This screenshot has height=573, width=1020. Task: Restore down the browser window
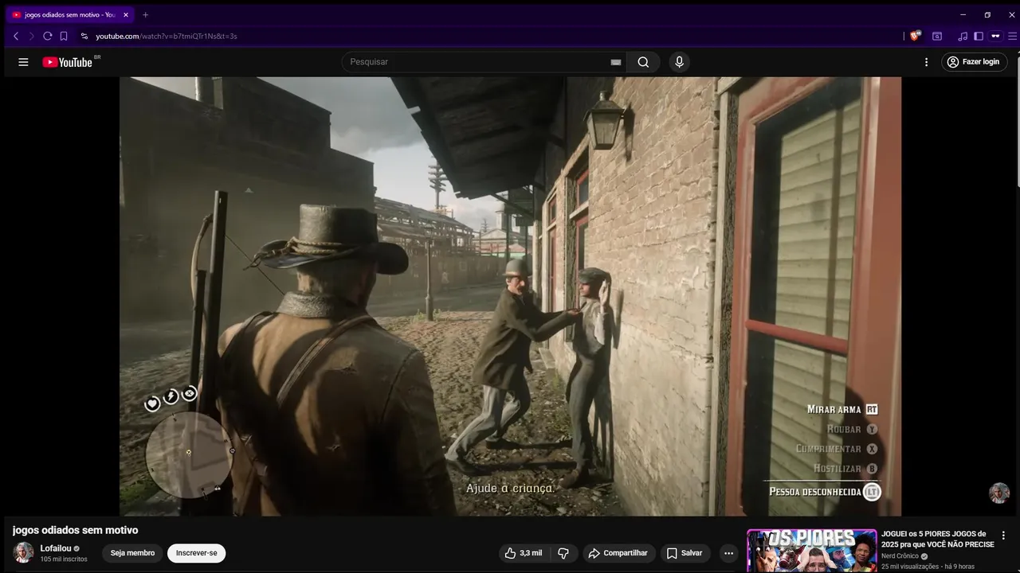(987, 14)
